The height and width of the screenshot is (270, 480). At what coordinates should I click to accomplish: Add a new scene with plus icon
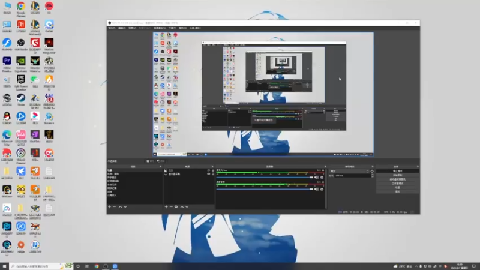point(109,207)
